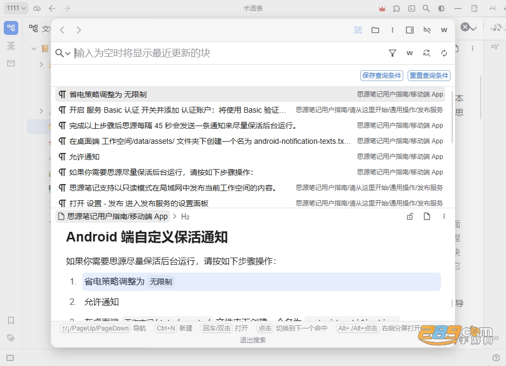Toggle the lock edit icon in preview

click(410, 216)
